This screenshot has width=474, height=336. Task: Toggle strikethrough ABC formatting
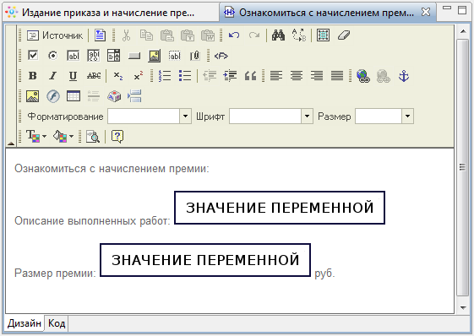94,76
